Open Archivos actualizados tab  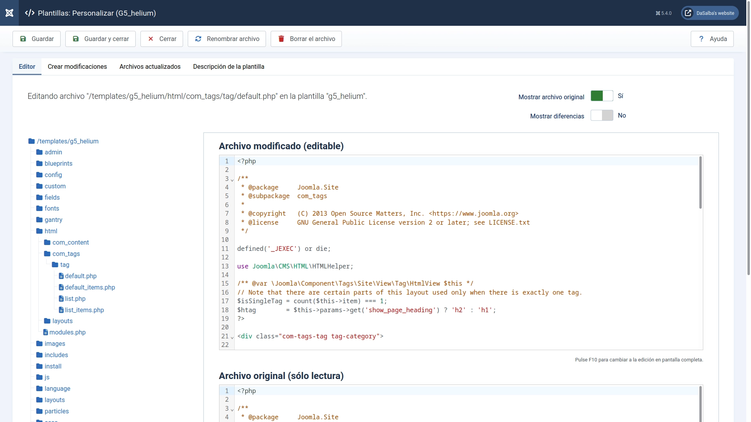point(150,66)
